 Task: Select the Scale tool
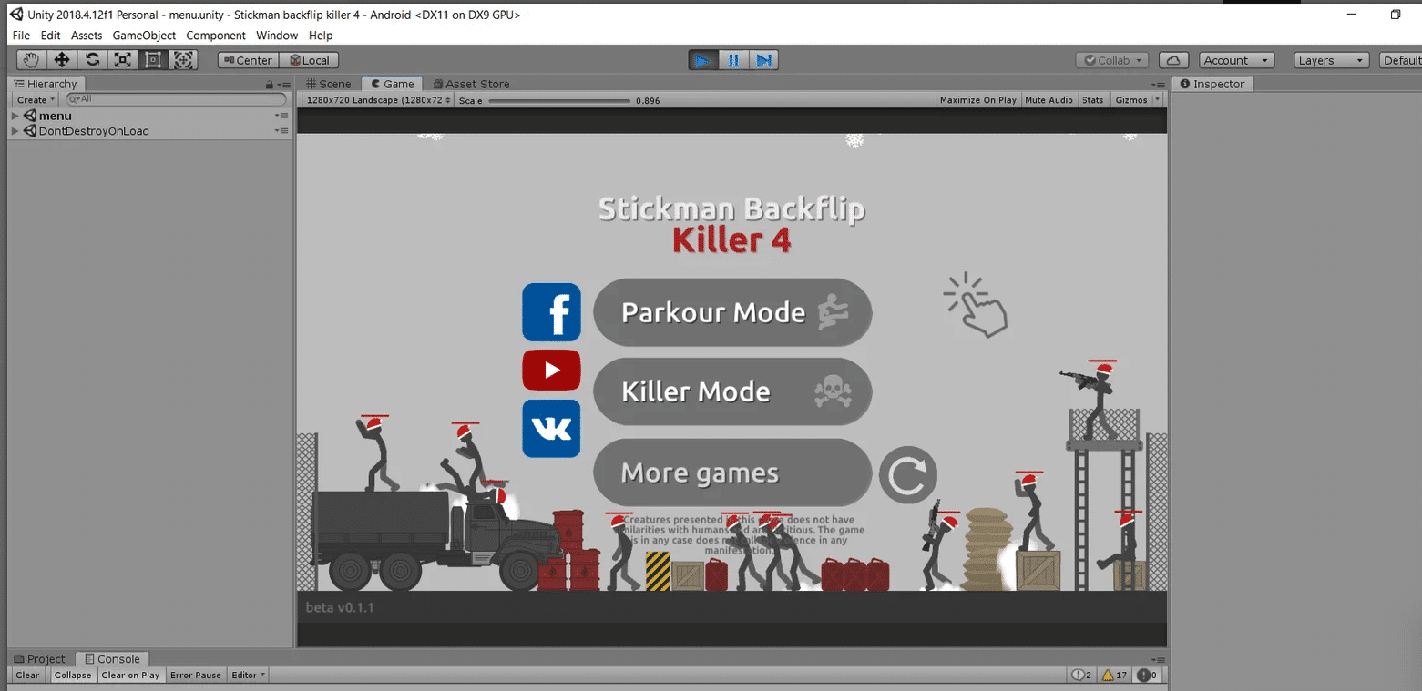[122, 59]
